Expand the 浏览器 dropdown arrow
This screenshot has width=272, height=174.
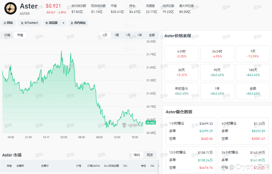63,23
